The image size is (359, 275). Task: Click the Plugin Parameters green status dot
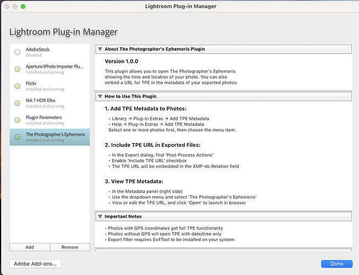point(18,120)
